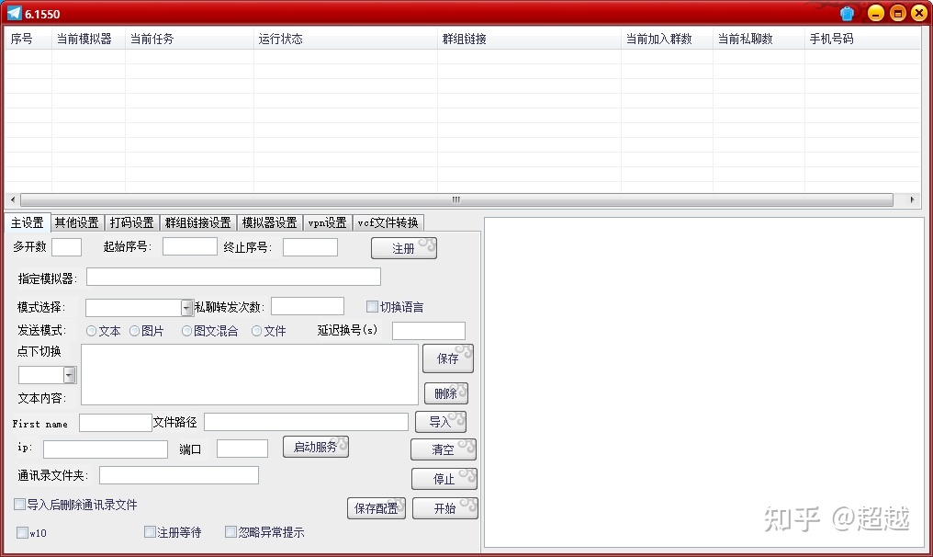
Task: Click the table's horizontal scrollbar thumb
Action: 456,200
